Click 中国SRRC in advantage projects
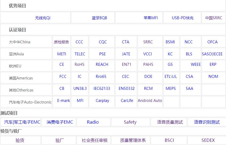 pos(213,18)
